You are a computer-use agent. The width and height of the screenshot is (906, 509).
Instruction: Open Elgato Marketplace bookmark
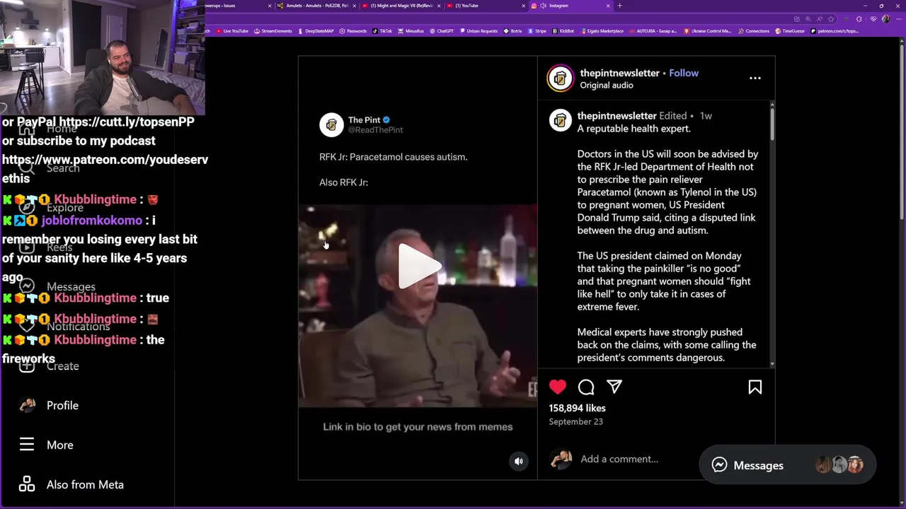[x=602, y=31]
